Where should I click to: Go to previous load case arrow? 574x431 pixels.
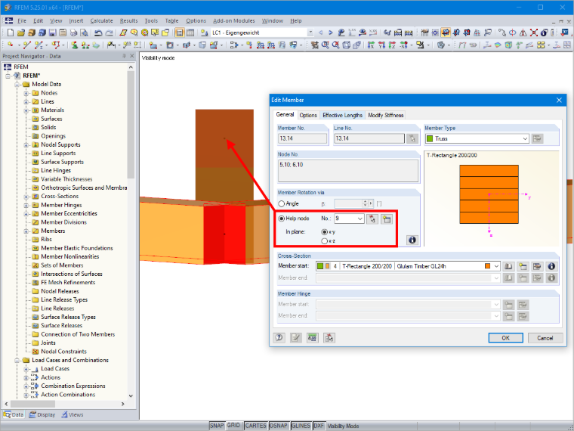[x=321, y=33]
